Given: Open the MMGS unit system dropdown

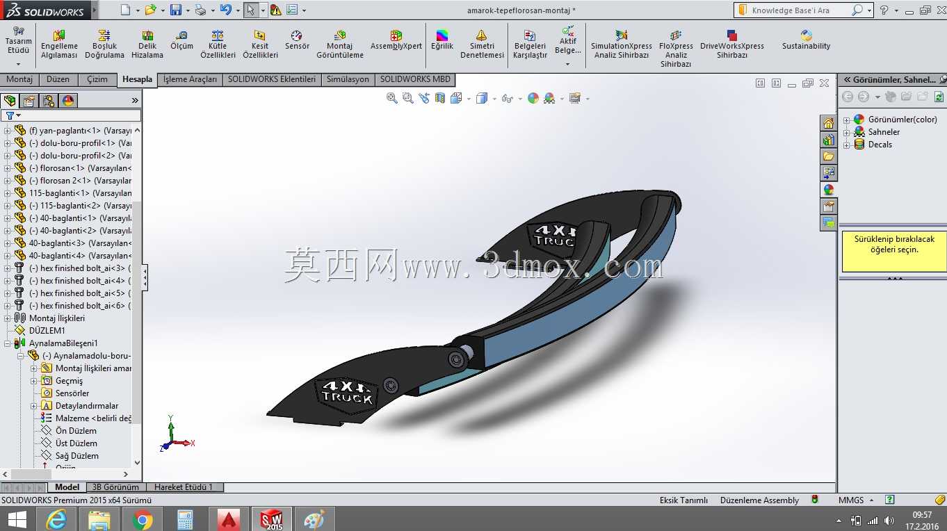Looking at the screenshot, I should coord(873,500).
